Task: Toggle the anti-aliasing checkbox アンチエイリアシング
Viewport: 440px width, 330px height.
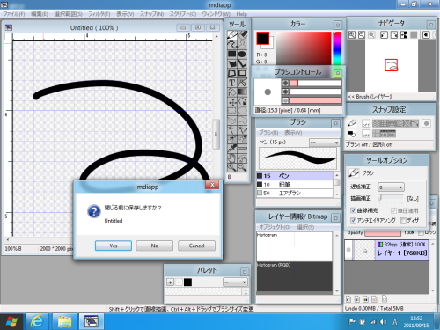Action: click(354, 220)
